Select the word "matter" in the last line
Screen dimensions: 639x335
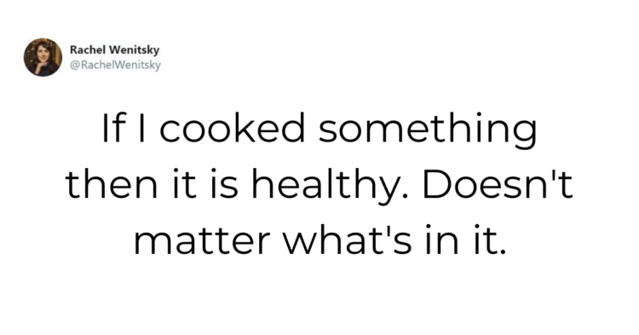click(202, 241)
